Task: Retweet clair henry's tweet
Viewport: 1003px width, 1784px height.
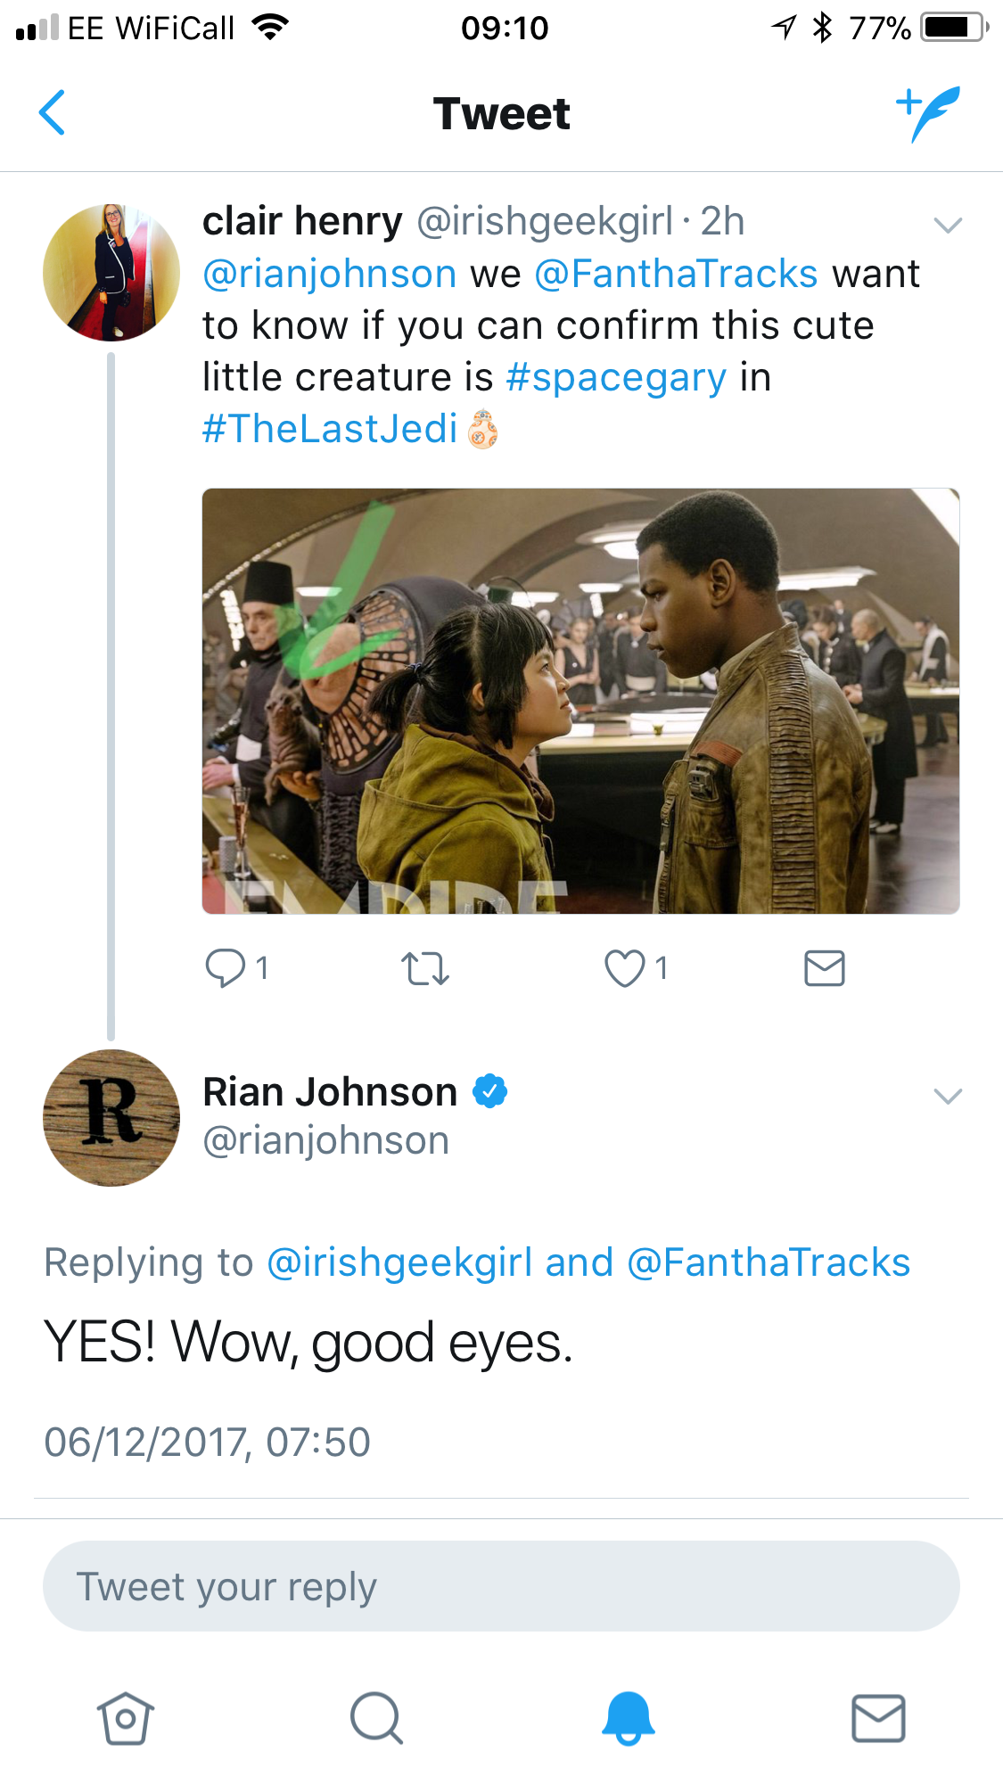Action: tap(424, 968)
